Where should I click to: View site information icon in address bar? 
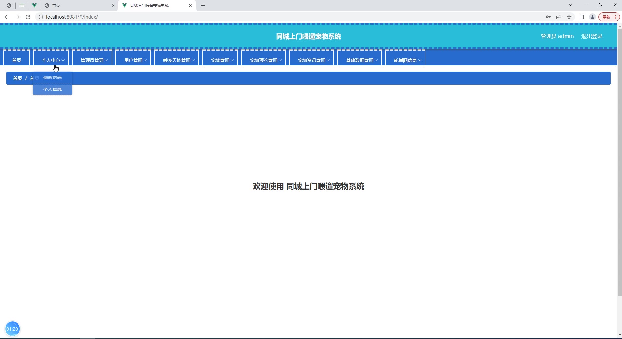pos(41,17)
